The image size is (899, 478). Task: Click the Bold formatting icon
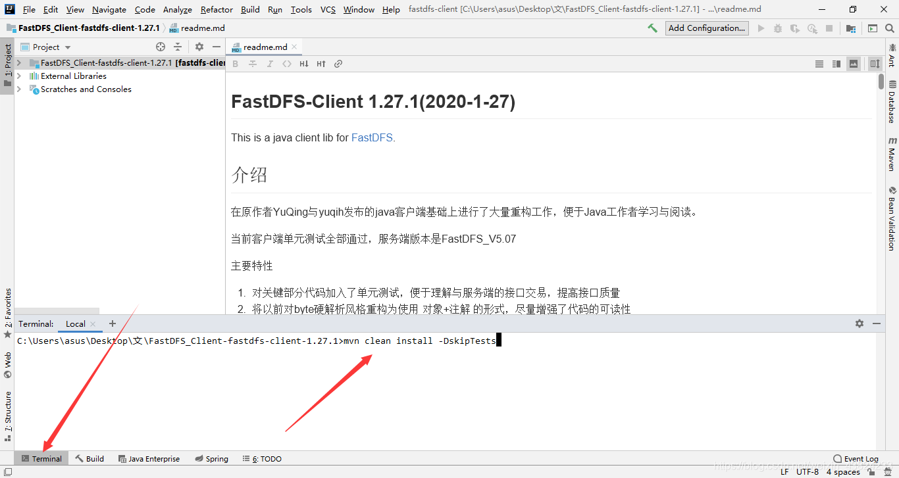pyautogui.click(x=236, y=64)
